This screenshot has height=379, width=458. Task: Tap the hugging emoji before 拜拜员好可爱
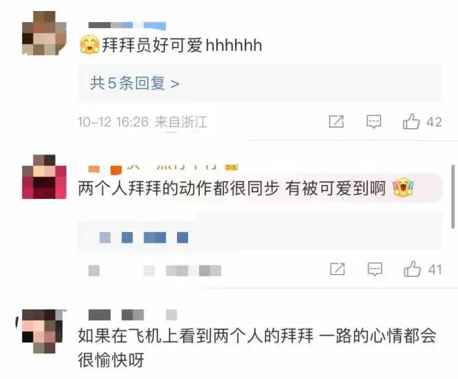[89, 45]
